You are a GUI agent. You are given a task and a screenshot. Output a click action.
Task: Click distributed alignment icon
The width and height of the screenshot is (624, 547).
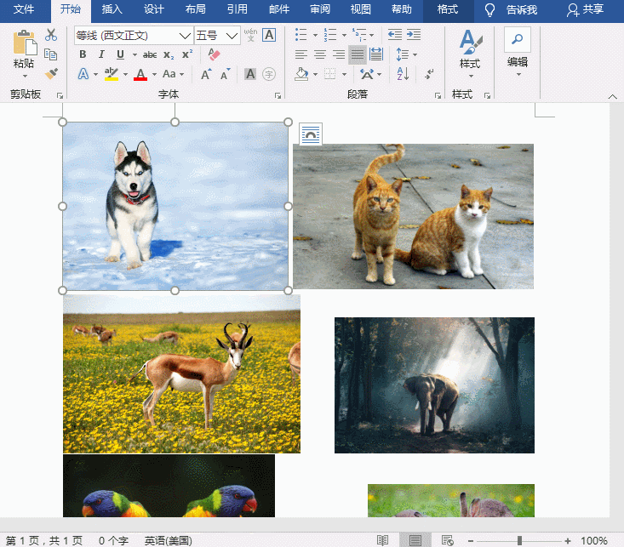[x=376, y=54]
